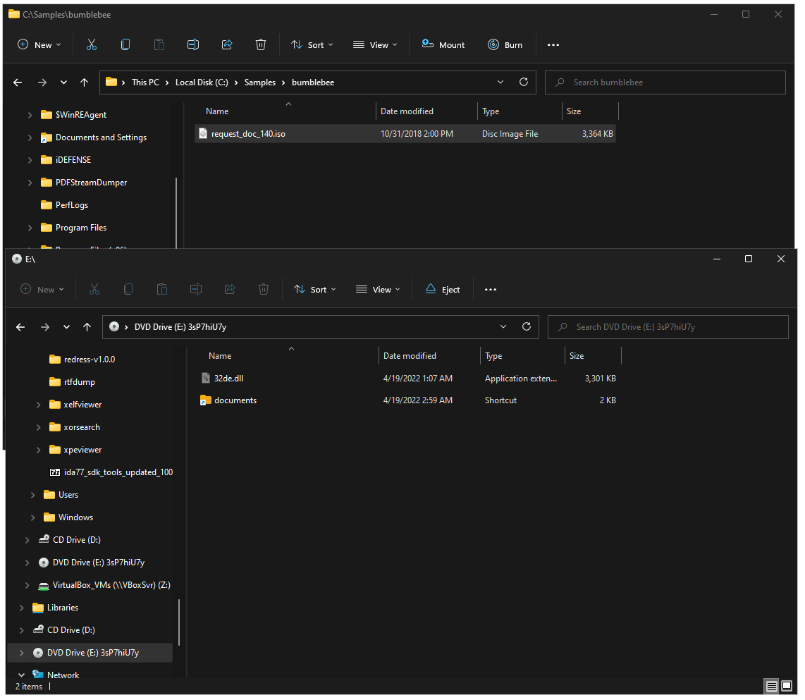Viewport: 805px width, 700px height.
Task: Click the Rename icon in bumblebee window toolbar
Action: coord(193,44)
